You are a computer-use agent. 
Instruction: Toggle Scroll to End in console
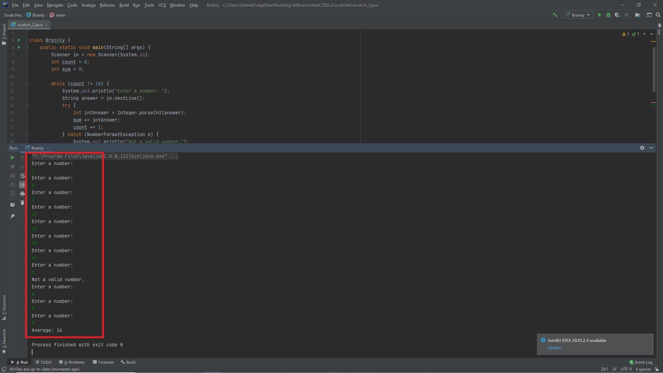[22, 185]
